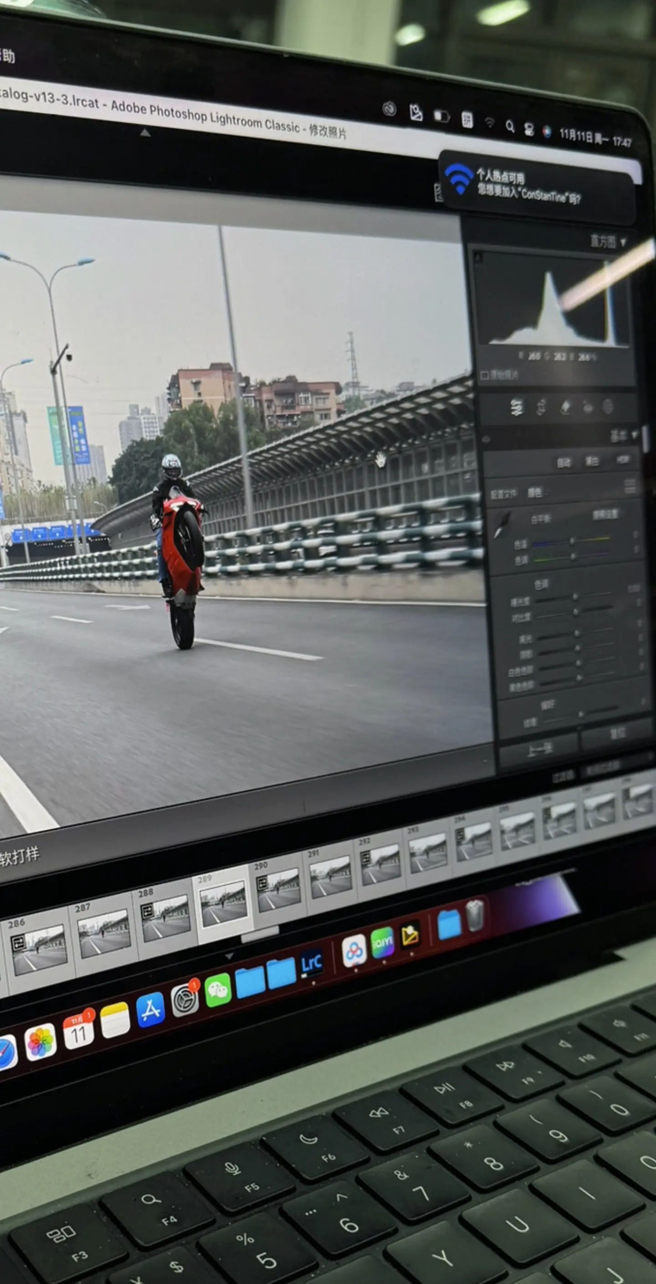
Task: Click the 自动 auto tone button
Action: tap(563, 462)
